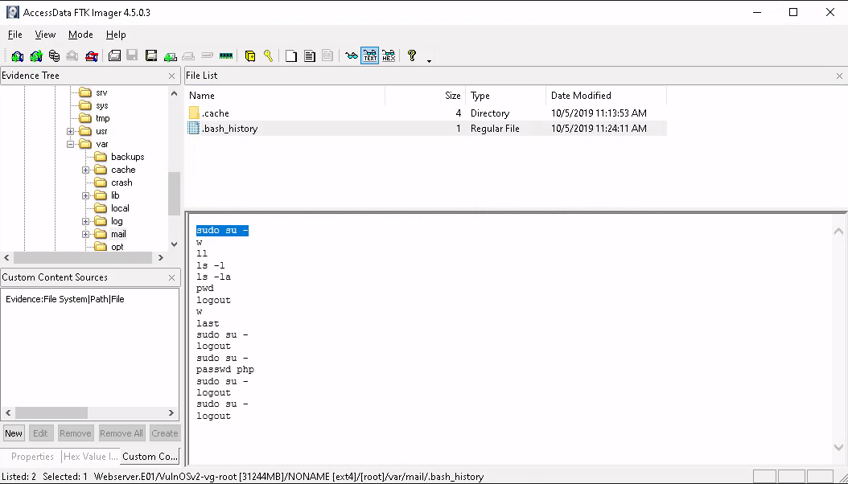Select the backups folder in tree
This screenshot has width=848, height=484.
pyautogui.click(x=128, y=157)
